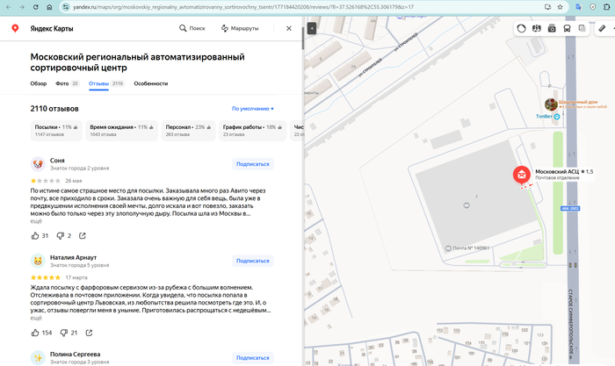Collapse the side panel with arrow handle
The width and height of the screenshot is (615, 366).
tap(311, 28)
